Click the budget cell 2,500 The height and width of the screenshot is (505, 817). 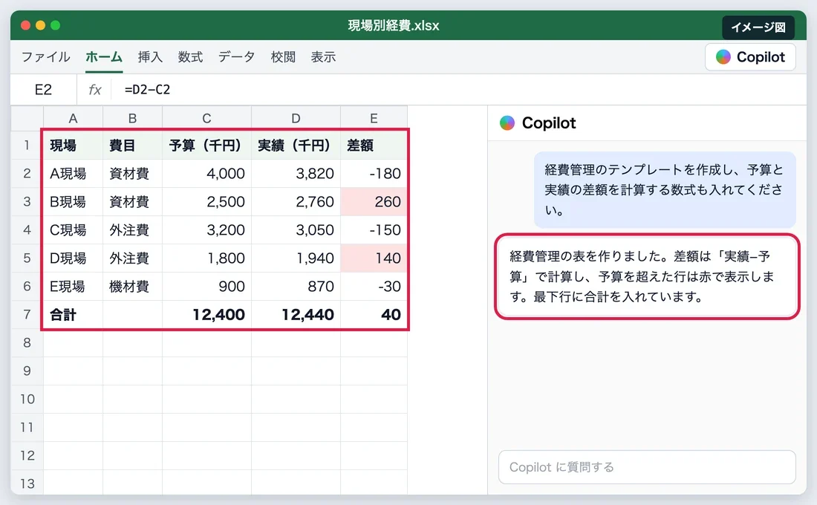[207, 202]
